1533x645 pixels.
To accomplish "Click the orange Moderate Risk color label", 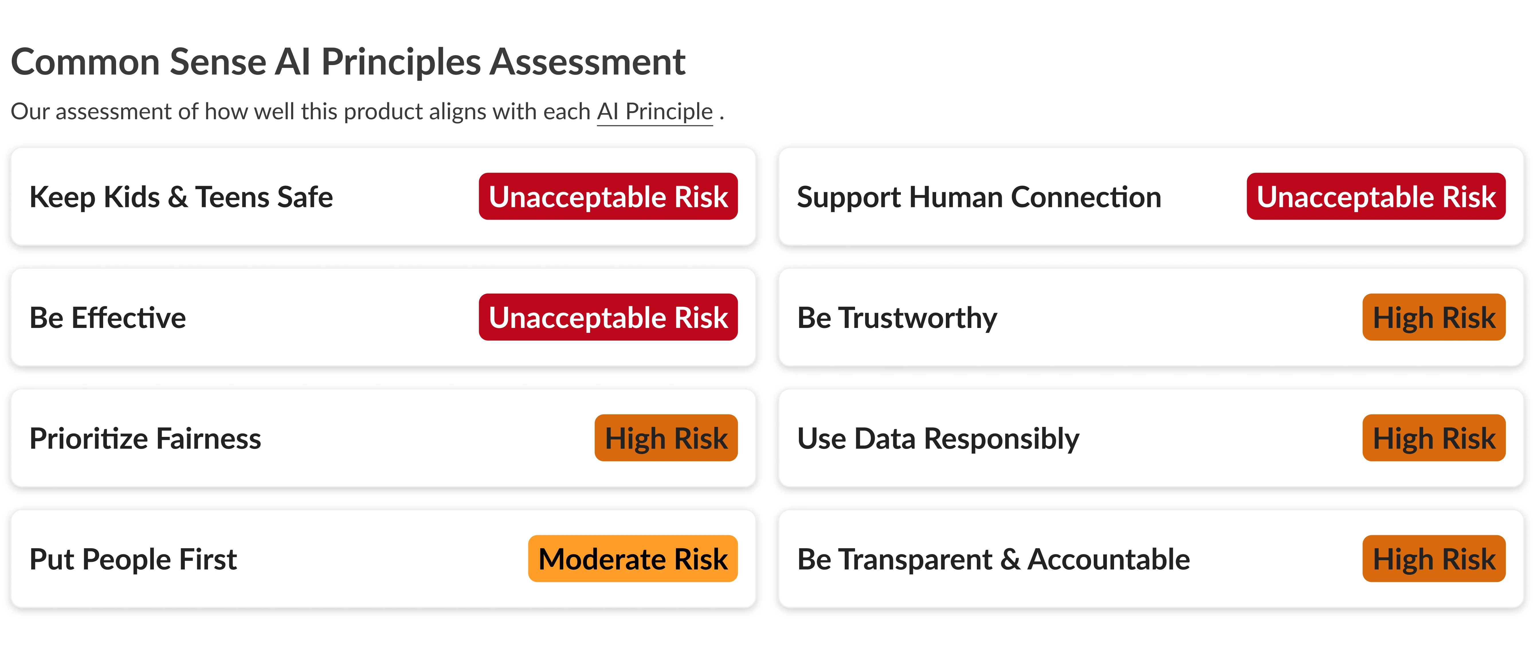I will click(x=633, y=559).
